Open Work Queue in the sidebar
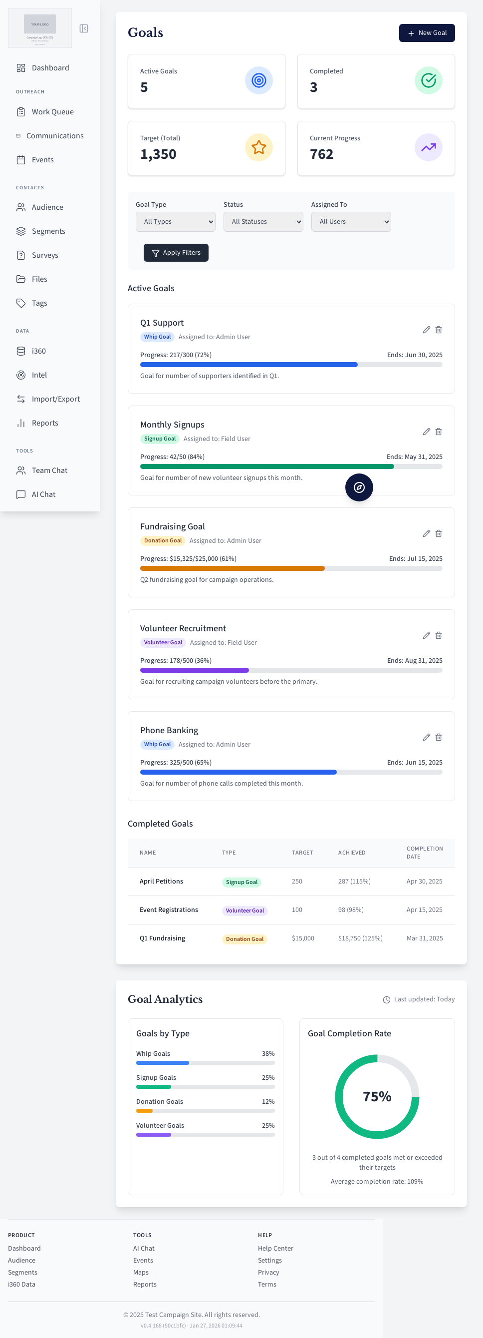The height and width of the screenshot is (1338, 483). pyautogui.click(x=52, y=112)
